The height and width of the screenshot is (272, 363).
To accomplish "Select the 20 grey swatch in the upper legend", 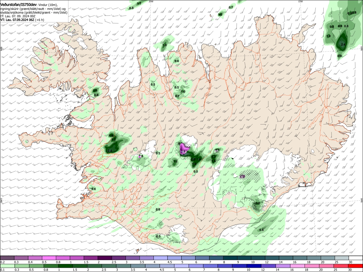I will click(328, 258).
